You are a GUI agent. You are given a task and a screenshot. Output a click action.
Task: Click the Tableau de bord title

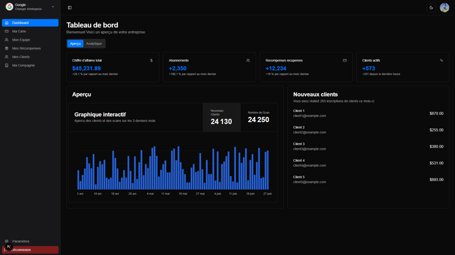(92, 25)
